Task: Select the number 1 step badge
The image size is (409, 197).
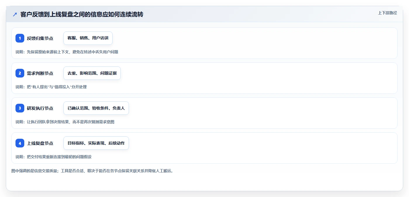Action: click(x=20, y=38)
